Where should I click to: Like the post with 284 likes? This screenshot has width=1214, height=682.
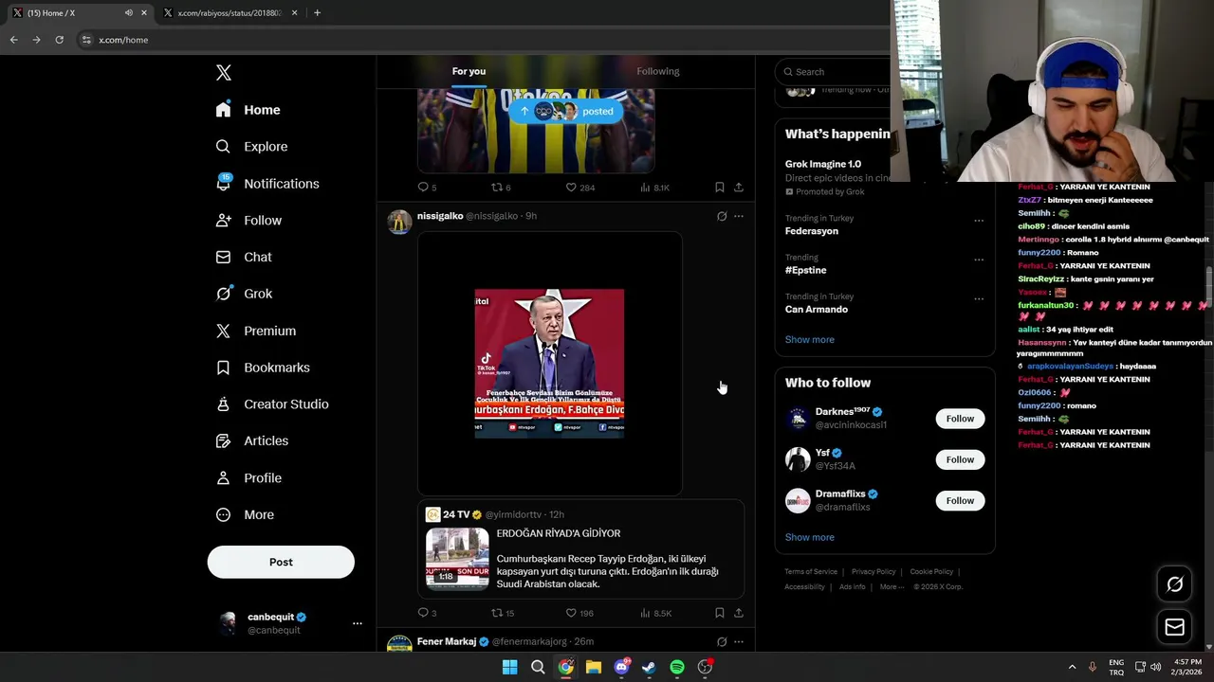[x=580, y=188]
